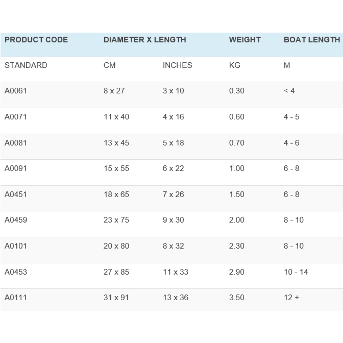Select the A0081 product code cell
The width and height of the screenshot is (343, 343).
click(x=16, y=143)
